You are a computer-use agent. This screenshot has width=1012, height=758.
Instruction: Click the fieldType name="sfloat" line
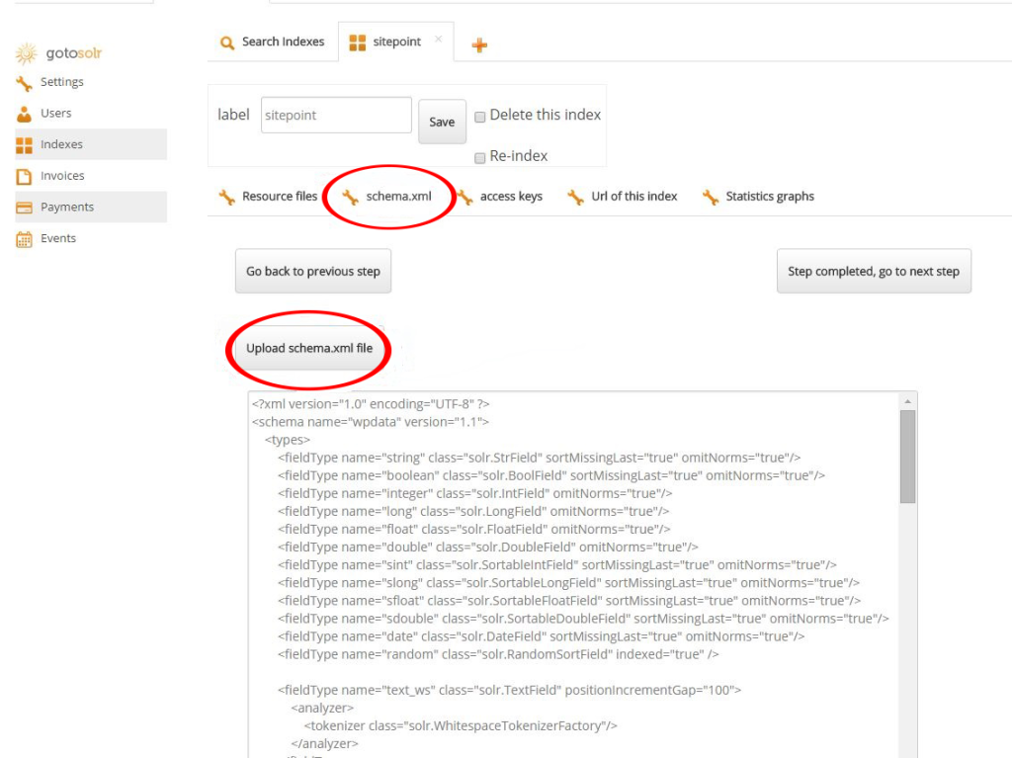click(569, 601)
